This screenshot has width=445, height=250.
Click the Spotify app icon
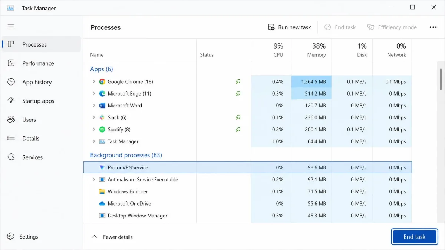click(x=102, y=130)
